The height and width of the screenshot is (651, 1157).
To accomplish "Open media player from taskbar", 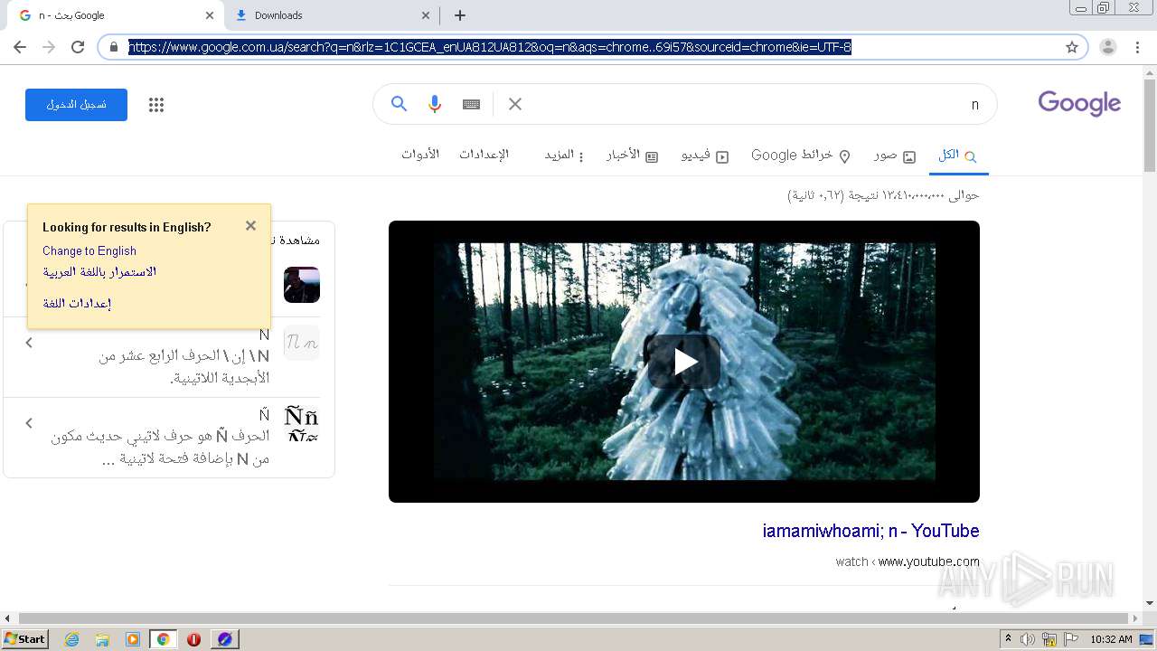I will pos(133,639).
